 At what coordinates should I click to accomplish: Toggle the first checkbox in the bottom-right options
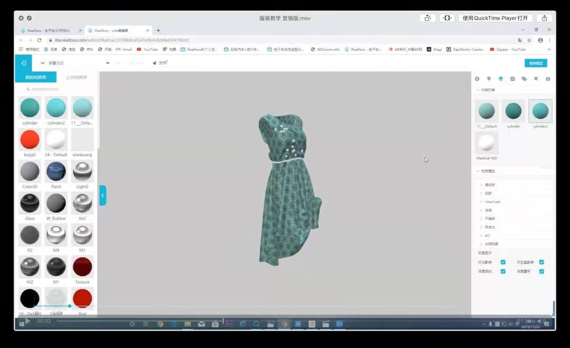click(x=503, y=262)
